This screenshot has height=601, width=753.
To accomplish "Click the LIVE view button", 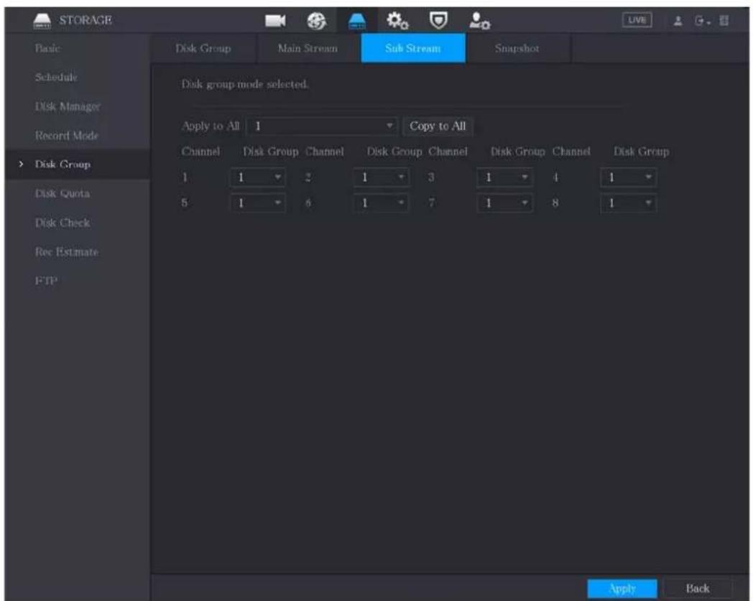I will click(637, 20).
